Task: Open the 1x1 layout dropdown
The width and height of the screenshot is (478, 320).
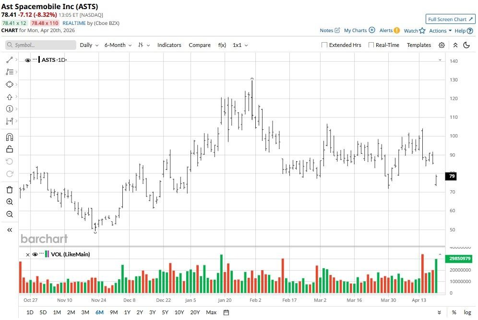Action: click(x=240, y=45)
